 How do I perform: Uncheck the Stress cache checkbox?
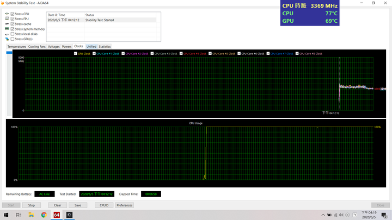pyautogui.click(x=12, y=24)
